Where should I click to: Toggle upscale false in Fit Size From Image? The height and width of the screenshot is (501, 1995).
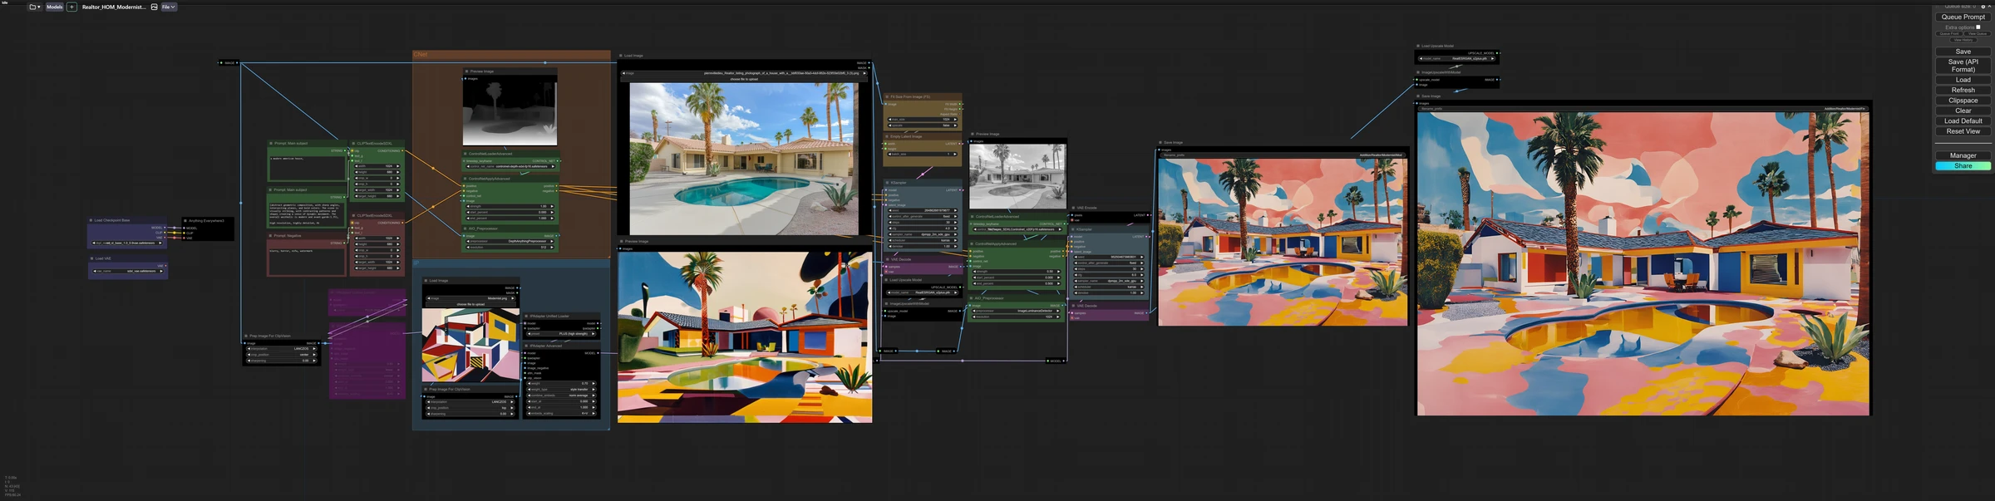[924, 125]
